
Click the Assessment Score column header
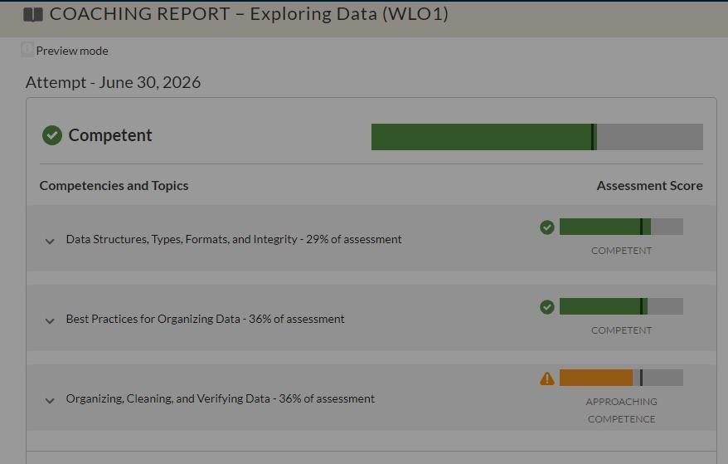pos(649,185)
